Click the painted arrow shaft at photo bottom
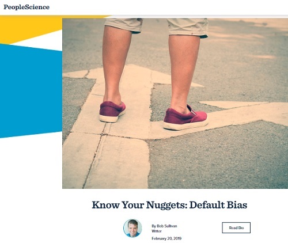 108,161
